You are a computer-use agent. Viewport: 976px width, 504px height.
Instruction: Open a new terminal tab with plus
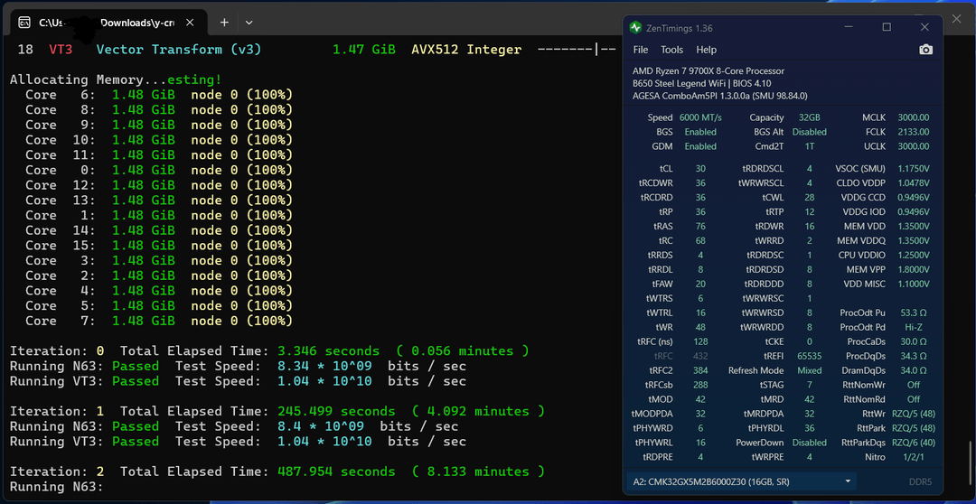coord(224,22)
